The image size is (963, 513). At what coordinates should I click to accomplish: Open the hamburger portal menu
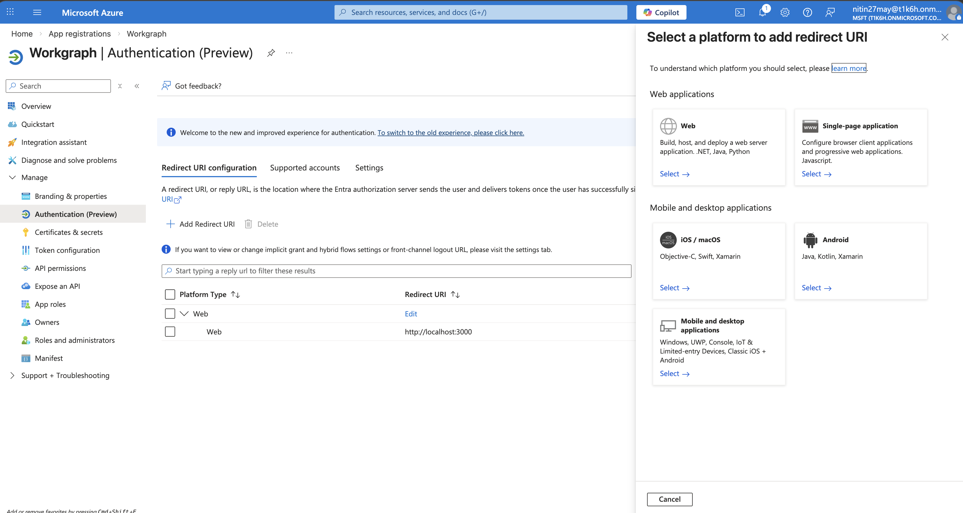click(37, 12)
